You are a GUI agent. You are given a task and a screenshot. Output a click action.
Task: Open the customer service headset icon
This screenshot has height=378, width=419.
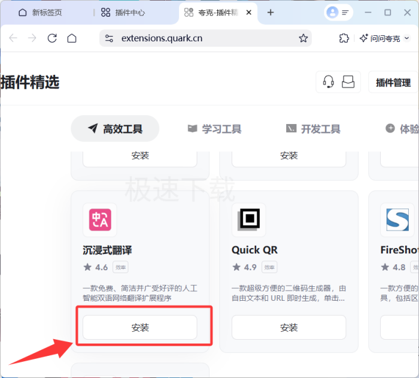click(x=328, y=82)
